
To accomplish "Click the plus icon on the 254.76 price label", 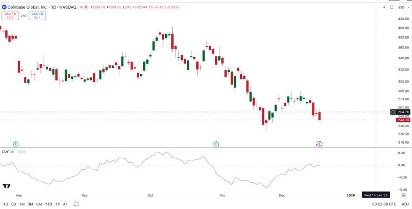I will 393,112.
